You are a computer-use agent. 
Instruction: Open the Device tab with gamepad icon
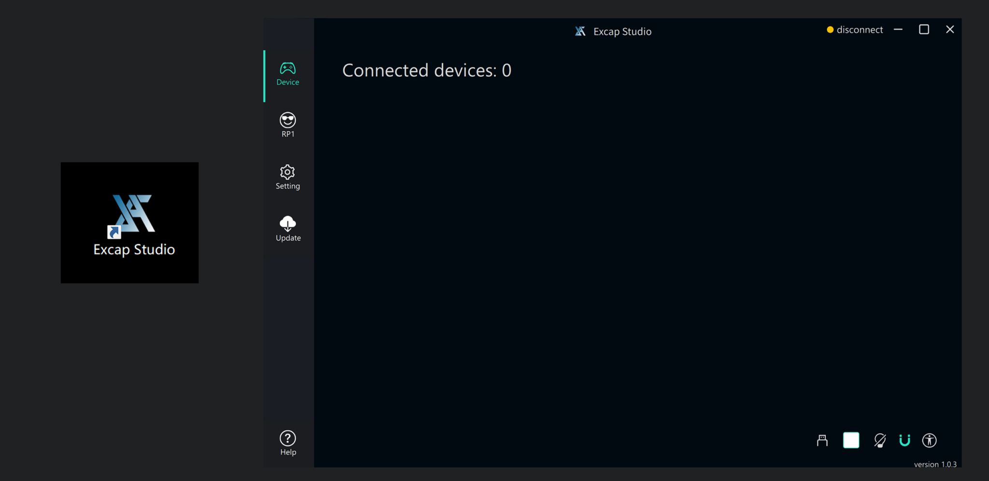[287, 74]
